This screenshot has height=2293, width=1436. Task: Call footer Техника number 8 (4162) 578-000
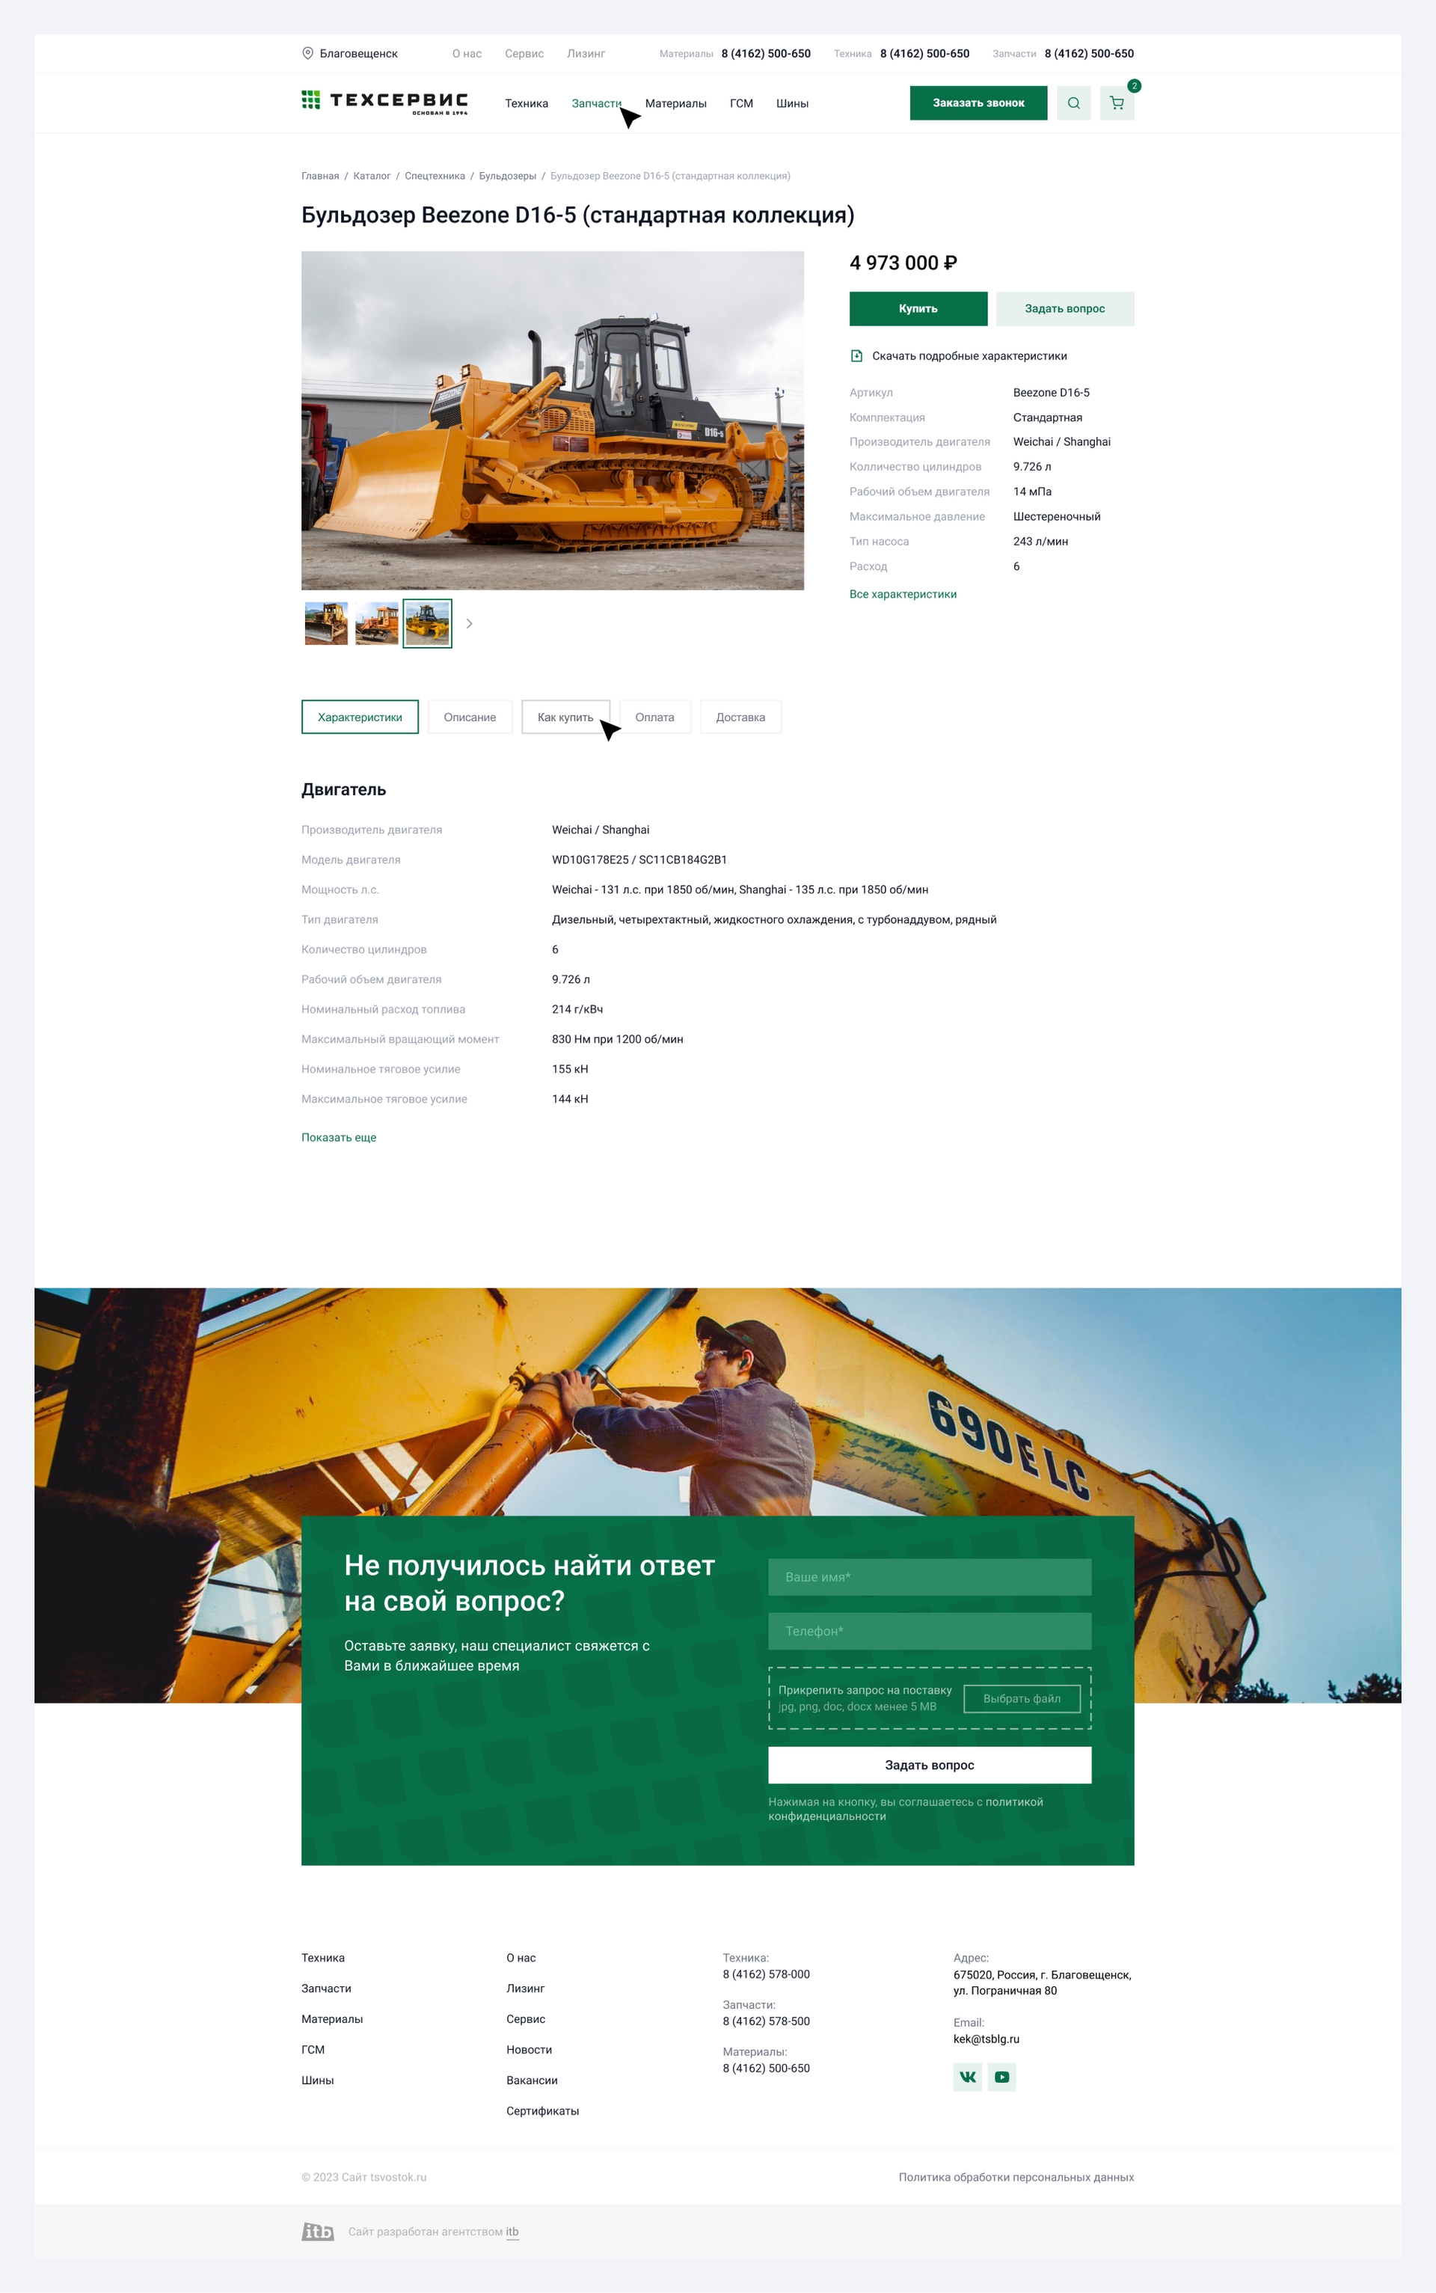click(x=767, y=1974)
